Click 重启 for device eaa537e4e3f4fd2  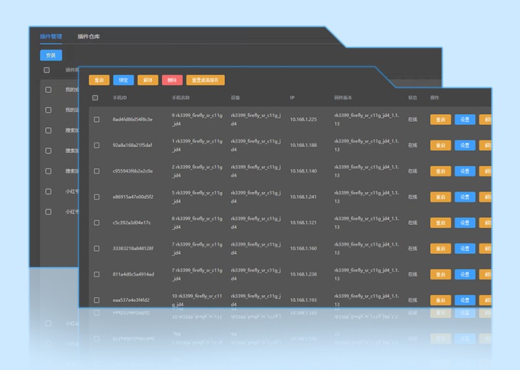pyautogui.click(x=441, y=300)
